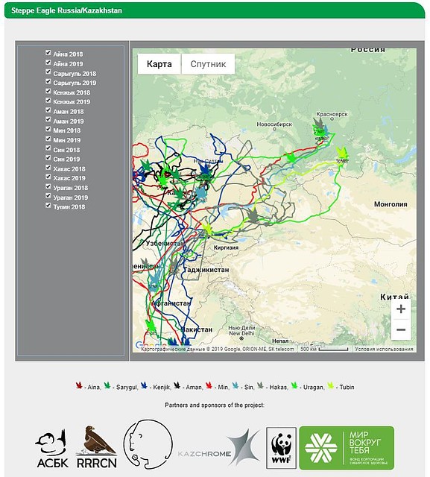
Task: Uncheck the Ураган 2019 checkbox
Action: click(48, 196)
